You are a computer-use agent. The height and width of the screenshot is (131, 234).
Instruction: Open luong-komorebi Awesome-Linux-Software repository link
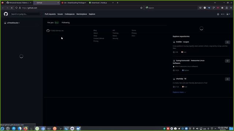click(189, 62)
